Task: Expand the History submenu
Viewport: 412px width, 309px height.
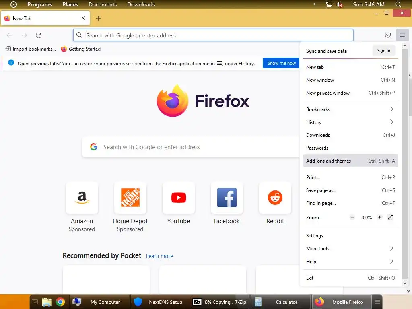Action: point(350,122)
